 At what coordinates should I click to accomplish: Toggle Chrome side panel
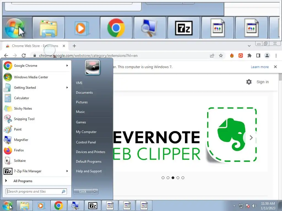click(258, 55)
